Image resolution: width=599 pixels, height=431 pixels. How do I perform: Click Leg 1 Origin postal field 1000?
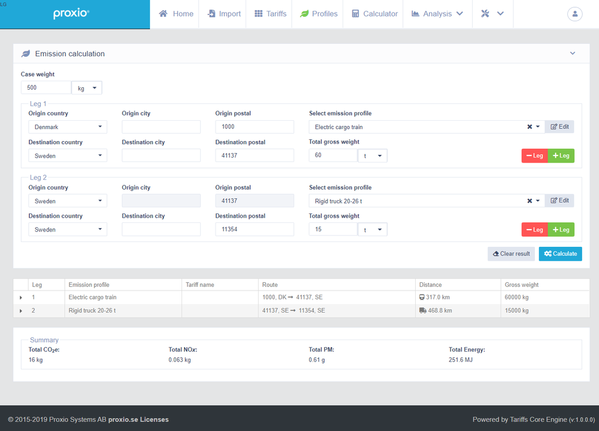tap(255, 127)
